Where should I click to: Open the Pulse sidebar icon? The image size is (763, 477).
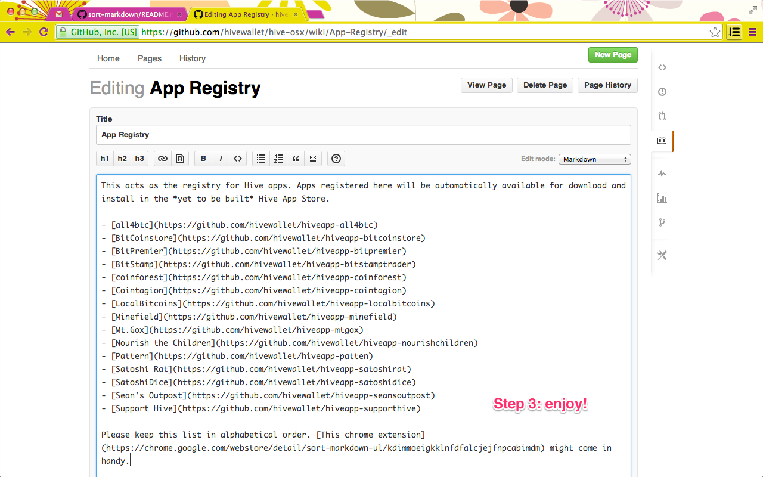point(662,174)
